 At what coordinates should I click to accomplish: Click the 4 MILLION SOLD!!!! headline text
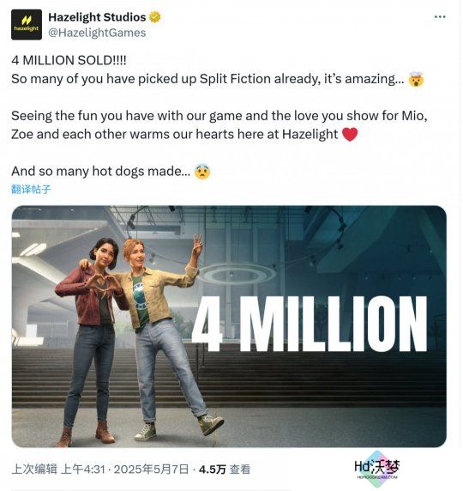point(69,60)
